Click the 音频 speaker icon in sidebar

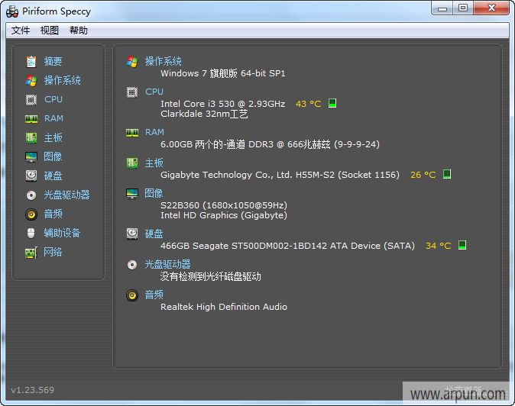coord(31,214)
